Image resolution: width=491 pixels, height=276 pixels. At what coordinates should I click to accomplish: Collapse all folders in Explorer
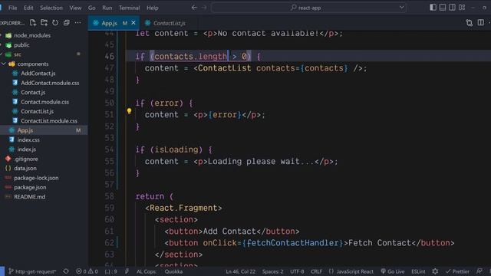click(x=67, y=22)
